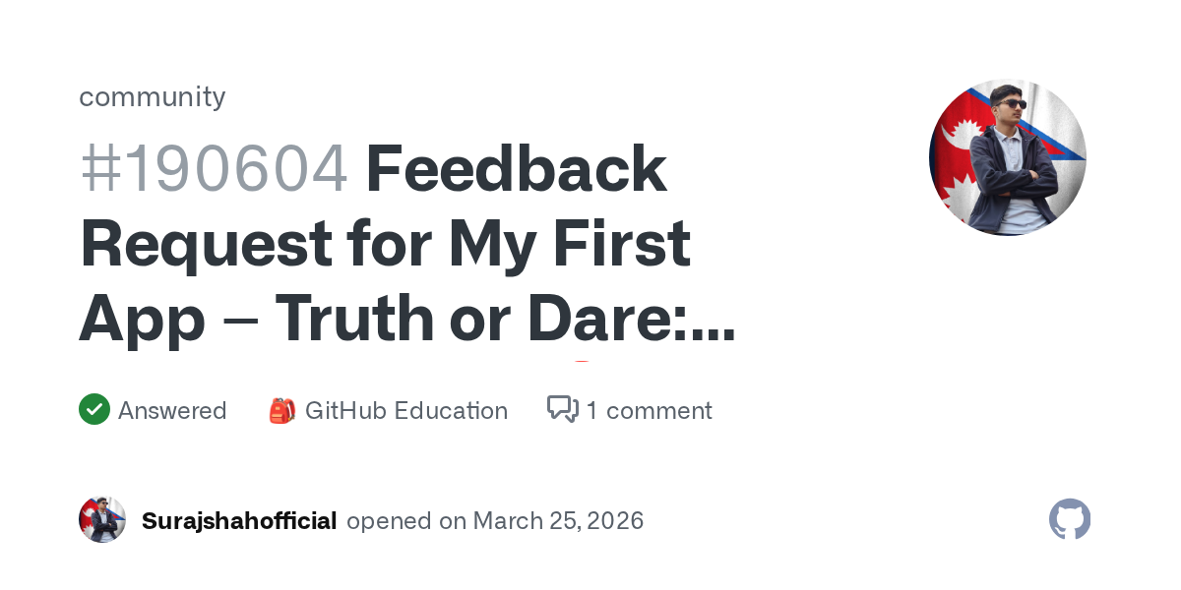Click the "Request for My First" title line
1181x590 pixels.
point(385,243)
